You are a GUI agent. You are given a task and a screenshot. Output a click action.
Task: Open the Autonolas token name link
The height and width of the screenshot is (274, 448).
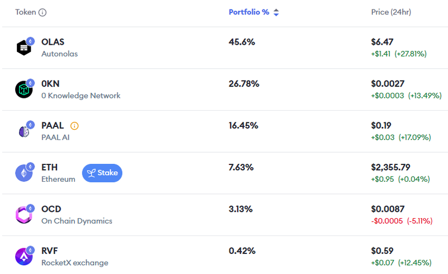point(59,54)
